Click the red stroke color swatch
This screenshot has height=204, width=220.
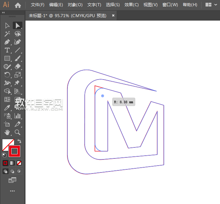15,151
